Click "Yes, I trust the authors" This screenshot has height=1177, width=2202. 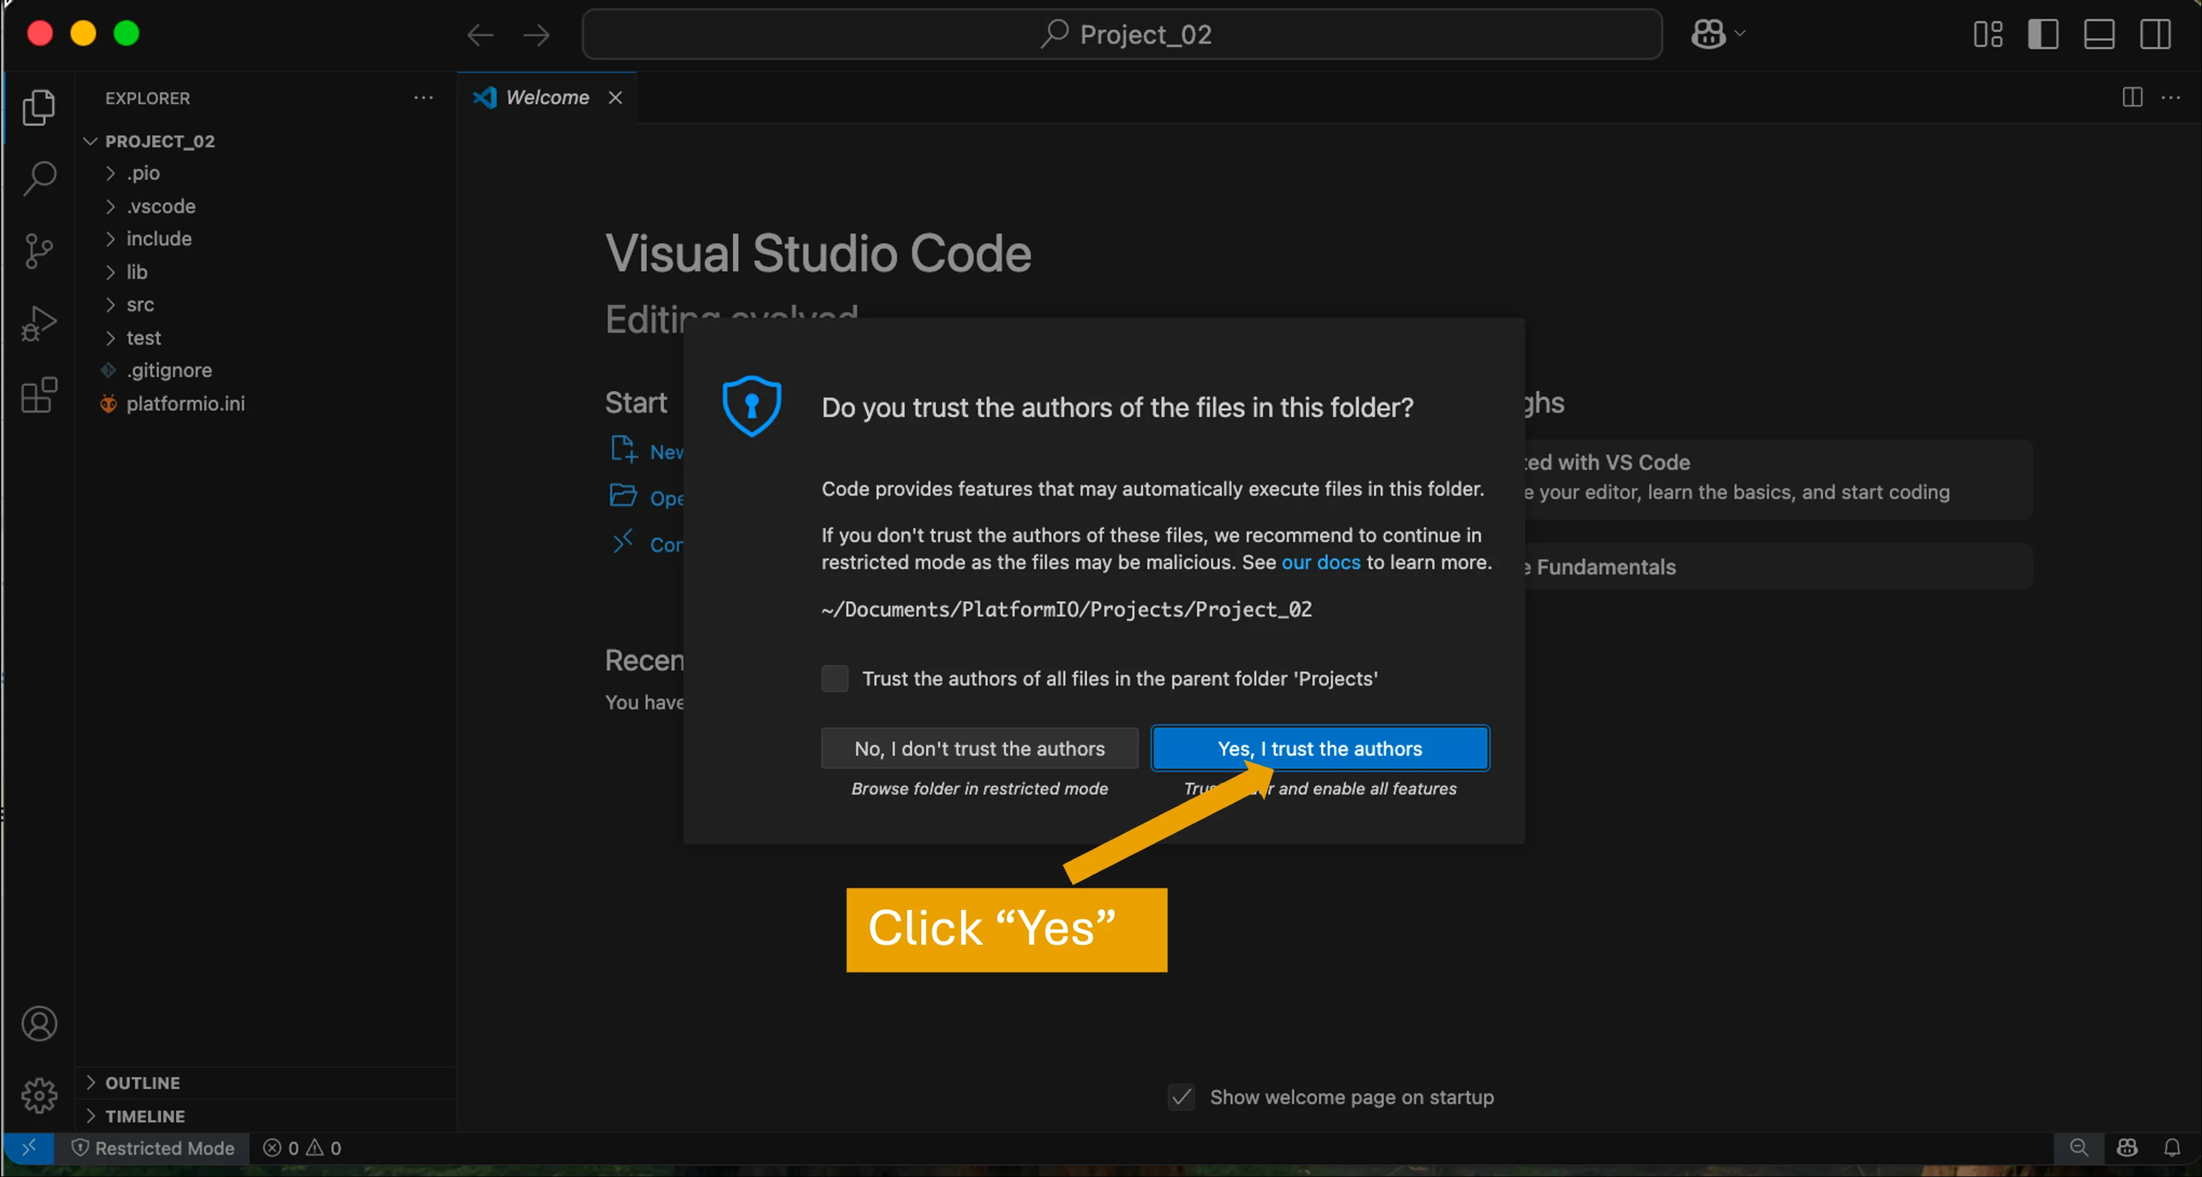pyautogui.click(x=1320, y=749)
